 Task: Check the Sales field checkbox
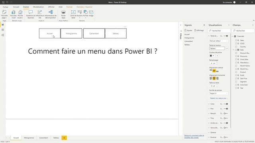tap(236, 40)
